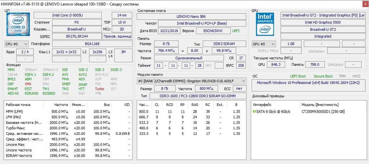Click the SSPEC SR27G,SR244 field
Viewport: 369px width, 164px height.
point(77,36)
